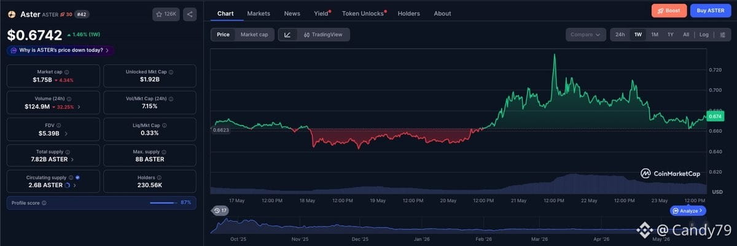
Task: Open the Markets tab
Action: tap(259, 13)
